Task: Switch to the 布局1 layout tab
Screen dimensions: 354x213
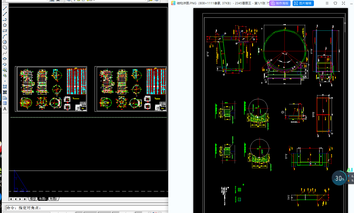Action: tap(43, 199)
